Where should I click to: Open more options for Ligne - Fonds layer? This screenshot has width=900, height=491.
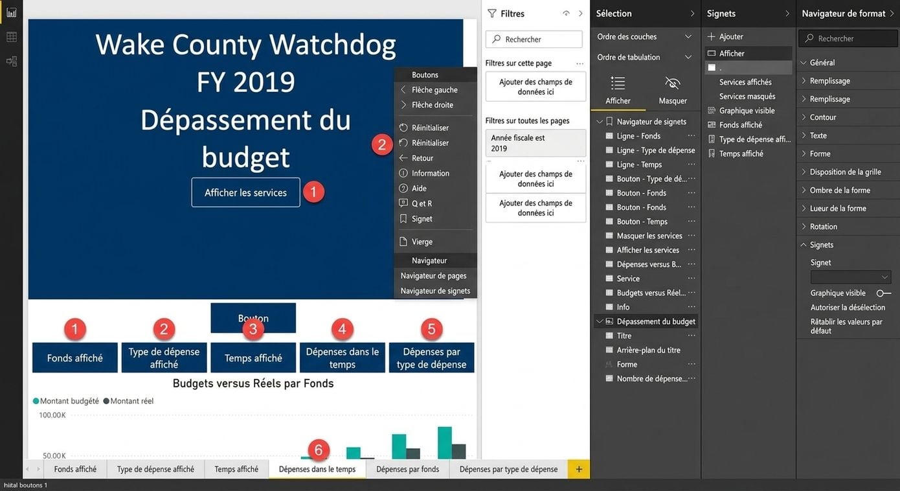[x=692, y=136]
